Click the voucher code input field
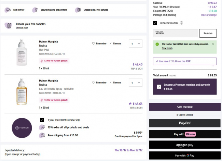This screenshot has height=161, width=222. coord(175,33)
